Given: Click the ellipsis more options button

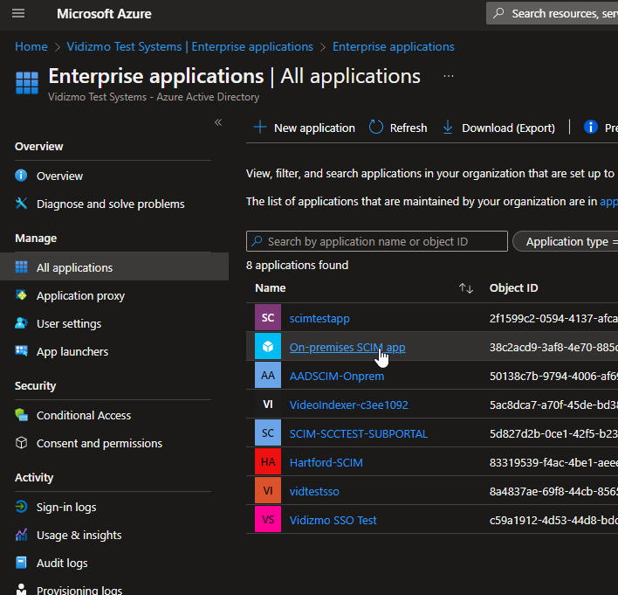Looking at the screenshot, I should pyautogui.click(x=449, y=76).
